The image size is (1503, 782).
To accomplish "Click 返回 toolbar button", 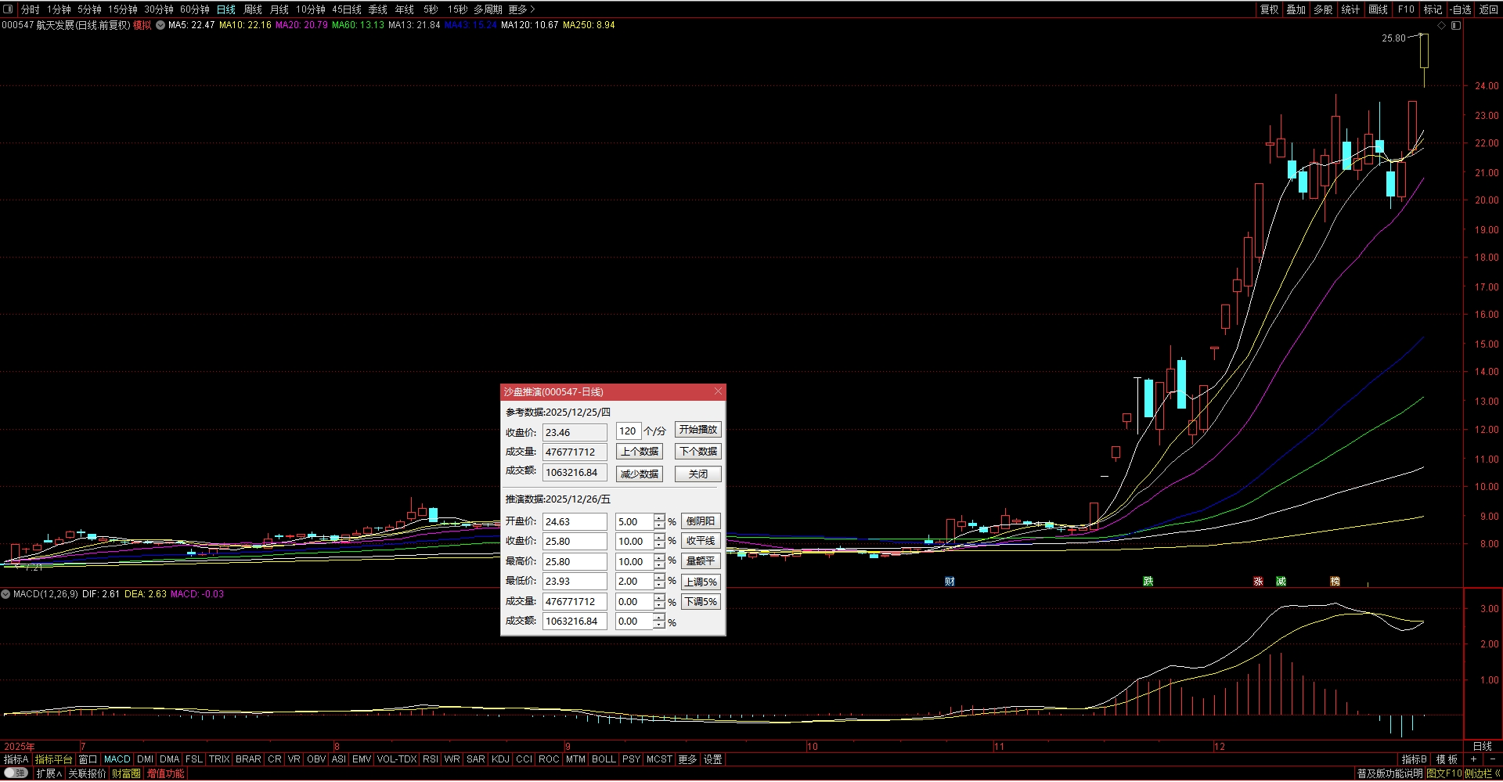I will [x=1488, y=9].
